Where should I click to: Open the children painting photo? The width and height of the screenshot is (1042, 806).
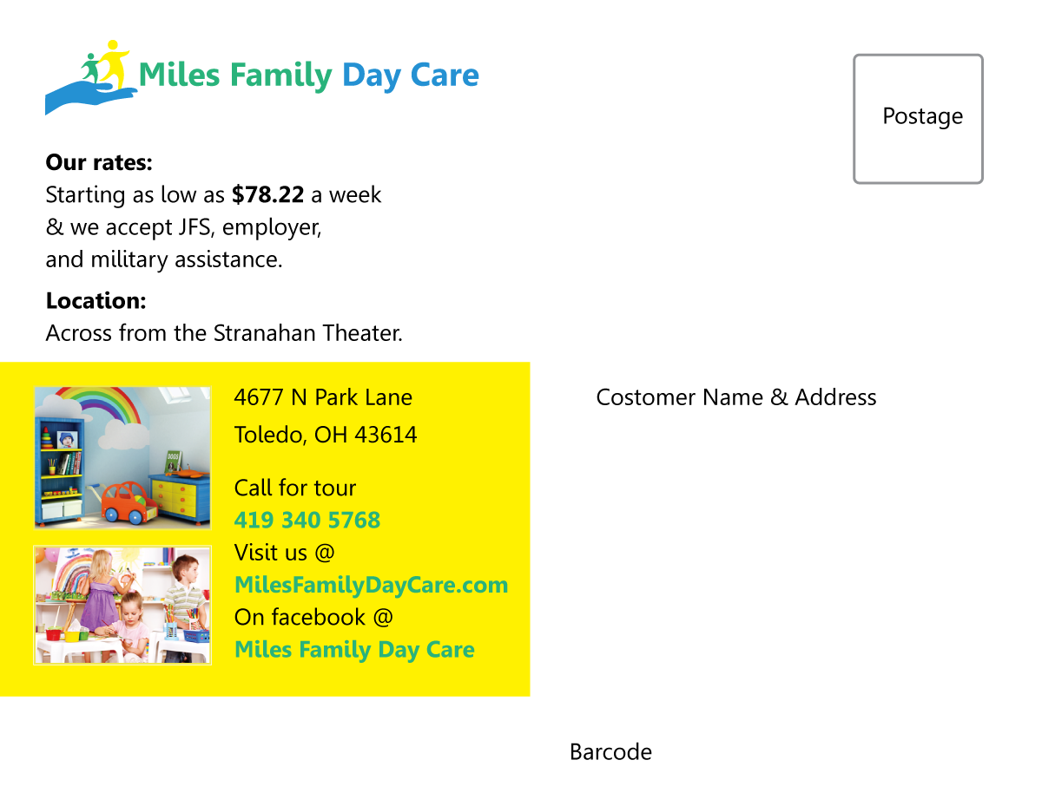coord(122,605)
